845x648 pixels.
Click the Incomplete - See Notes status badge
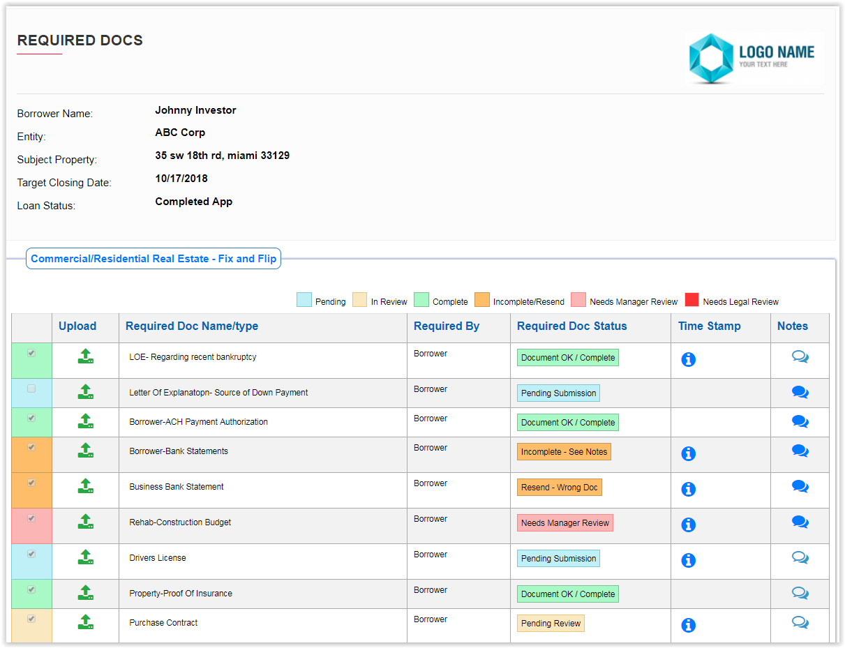[x=564, y=452]
